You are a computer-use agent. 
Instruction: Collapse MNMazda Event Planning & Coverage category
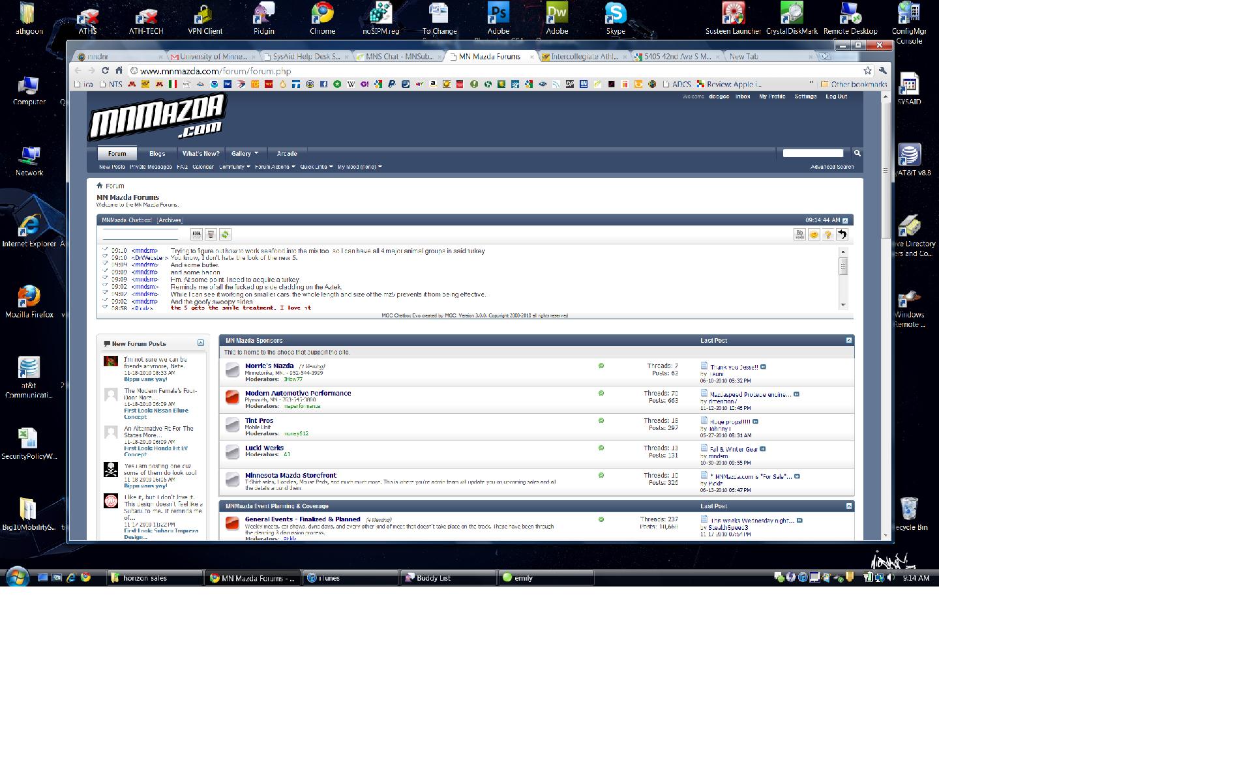848,506
